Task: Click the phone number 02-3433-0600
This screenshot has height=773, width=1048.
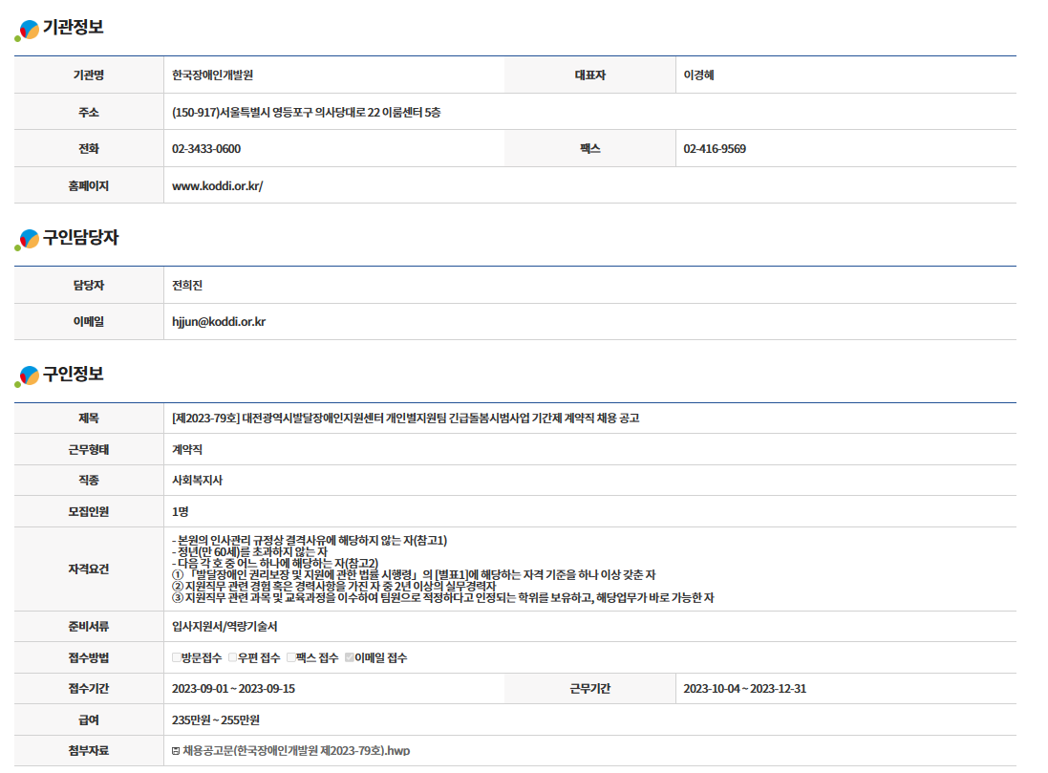Action: click(x=206, y=149)
